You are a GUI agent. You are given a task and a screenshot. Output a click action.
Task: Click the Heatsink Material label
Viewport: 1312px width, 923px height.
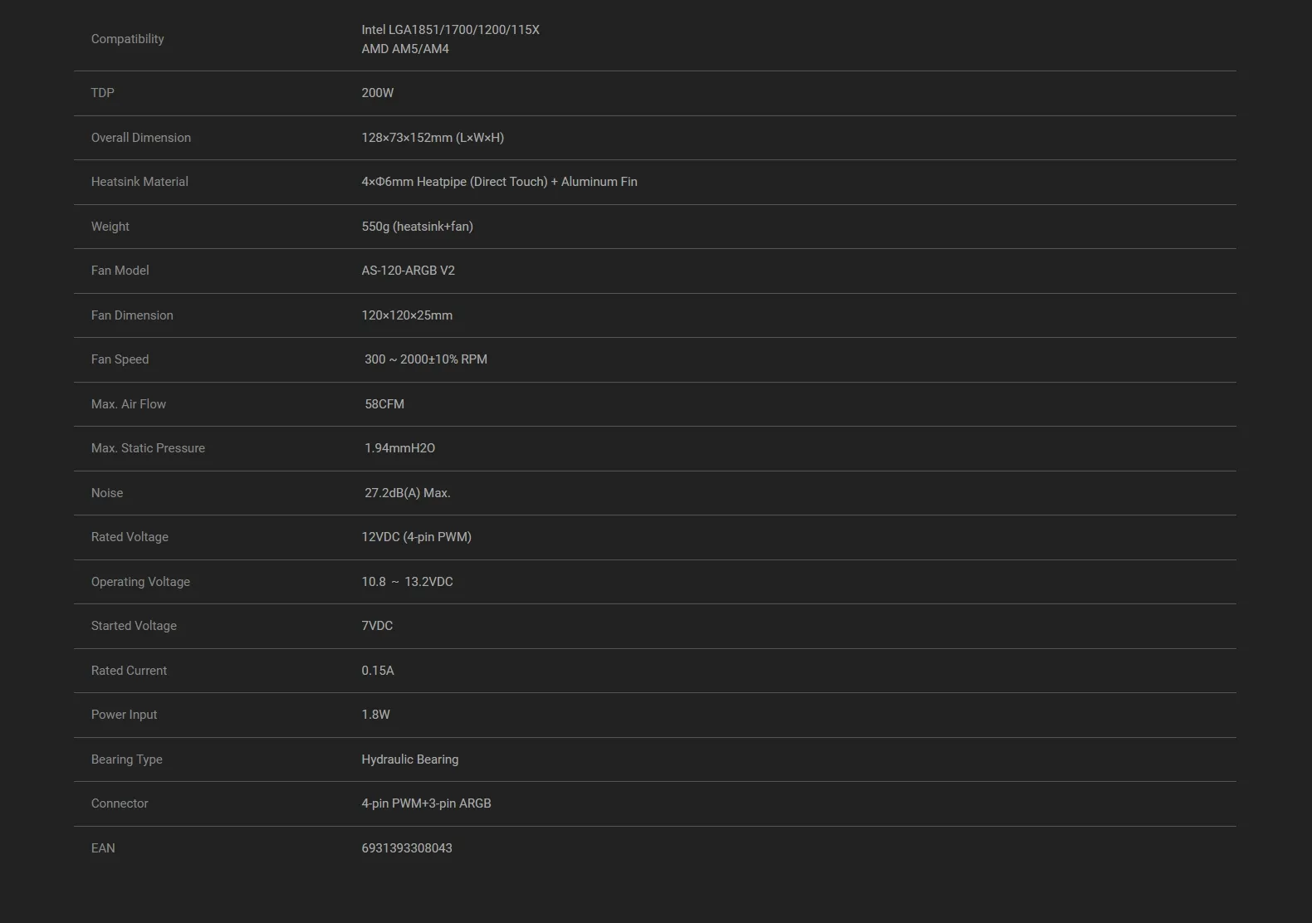click(140, 182)
